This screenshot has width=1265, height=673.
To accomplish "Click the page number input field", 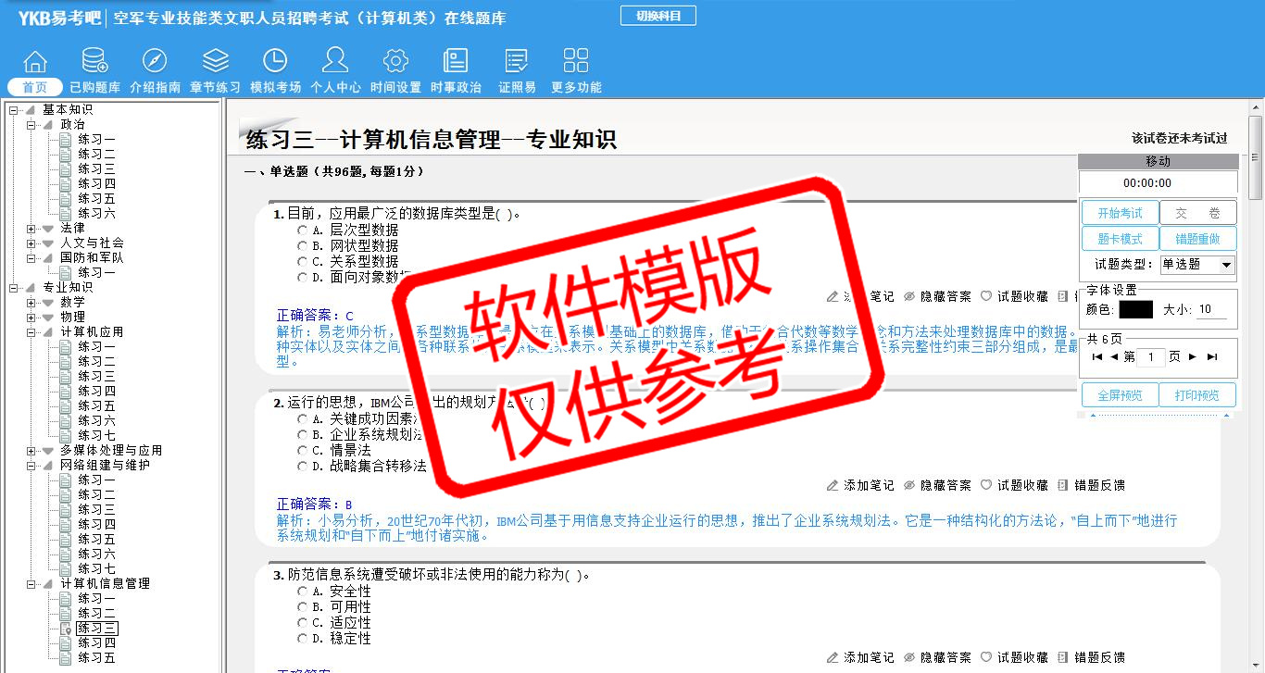I will coord(1150,357).
